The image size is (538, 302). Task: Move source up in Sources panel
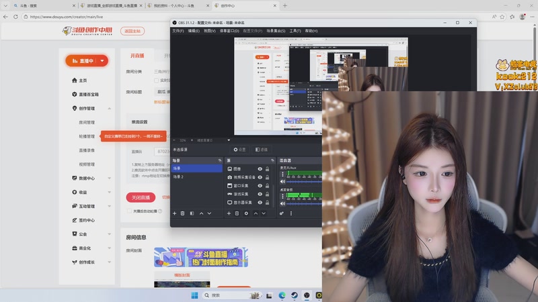[x=256, y=213]
